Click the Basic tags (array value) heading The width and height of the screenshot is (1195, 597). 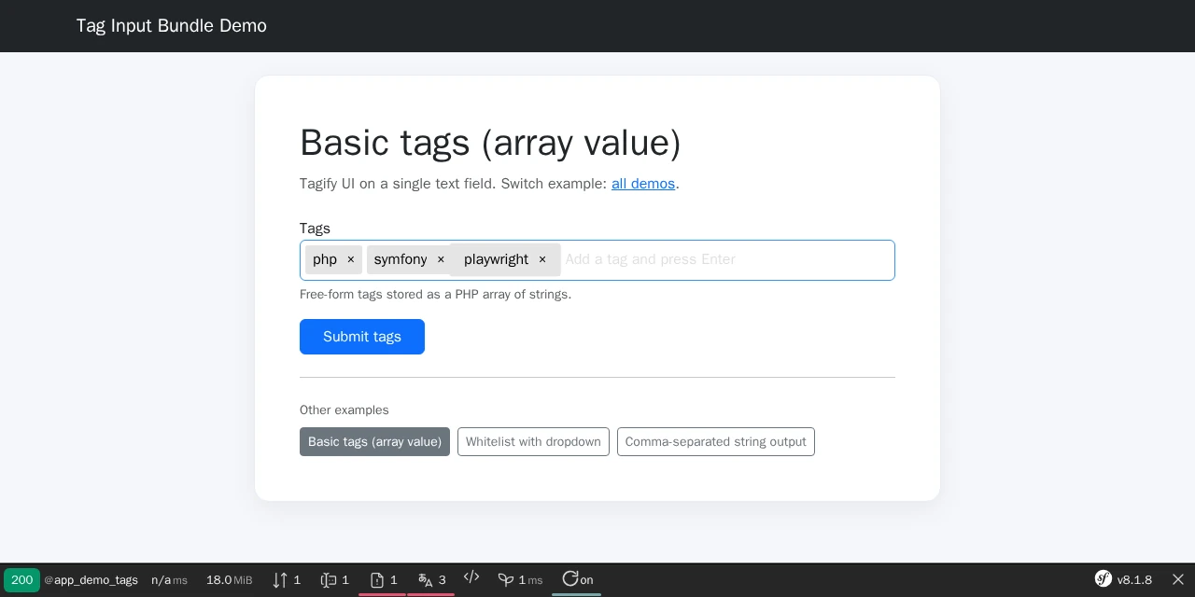point(490,143)
